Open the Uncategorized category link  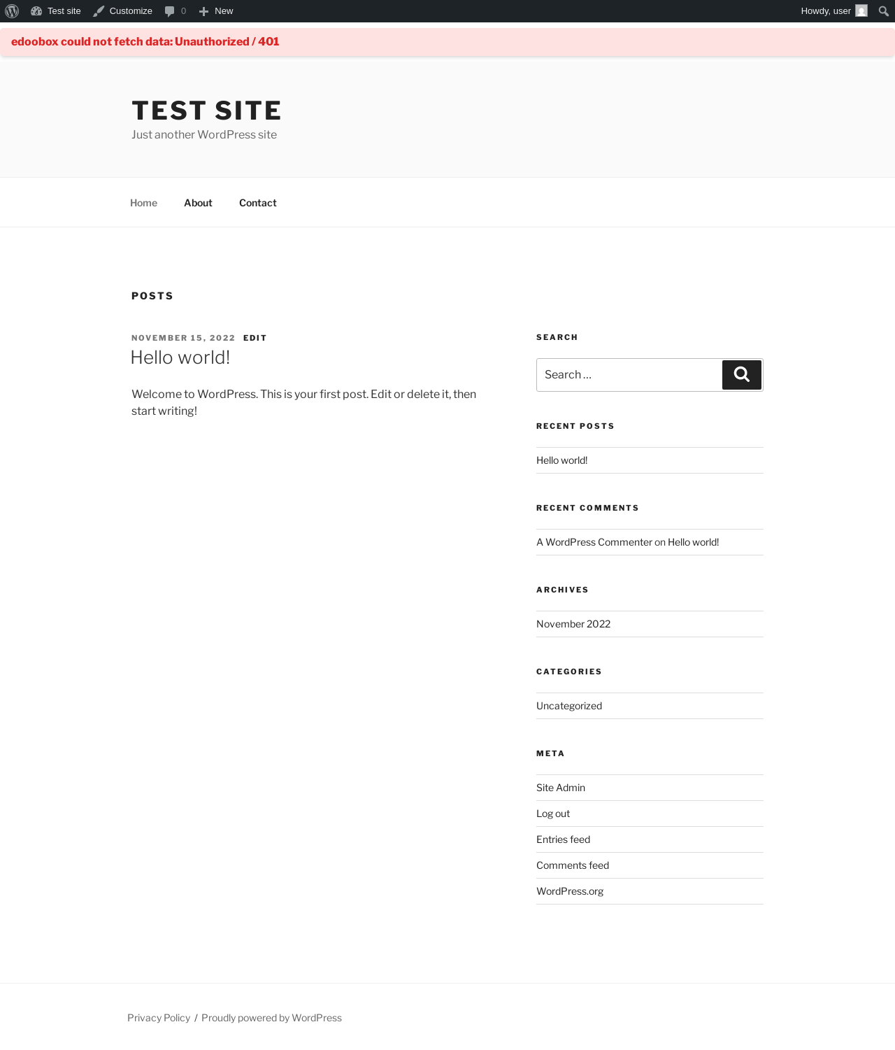pyautogui.click(x=568, y=706)
